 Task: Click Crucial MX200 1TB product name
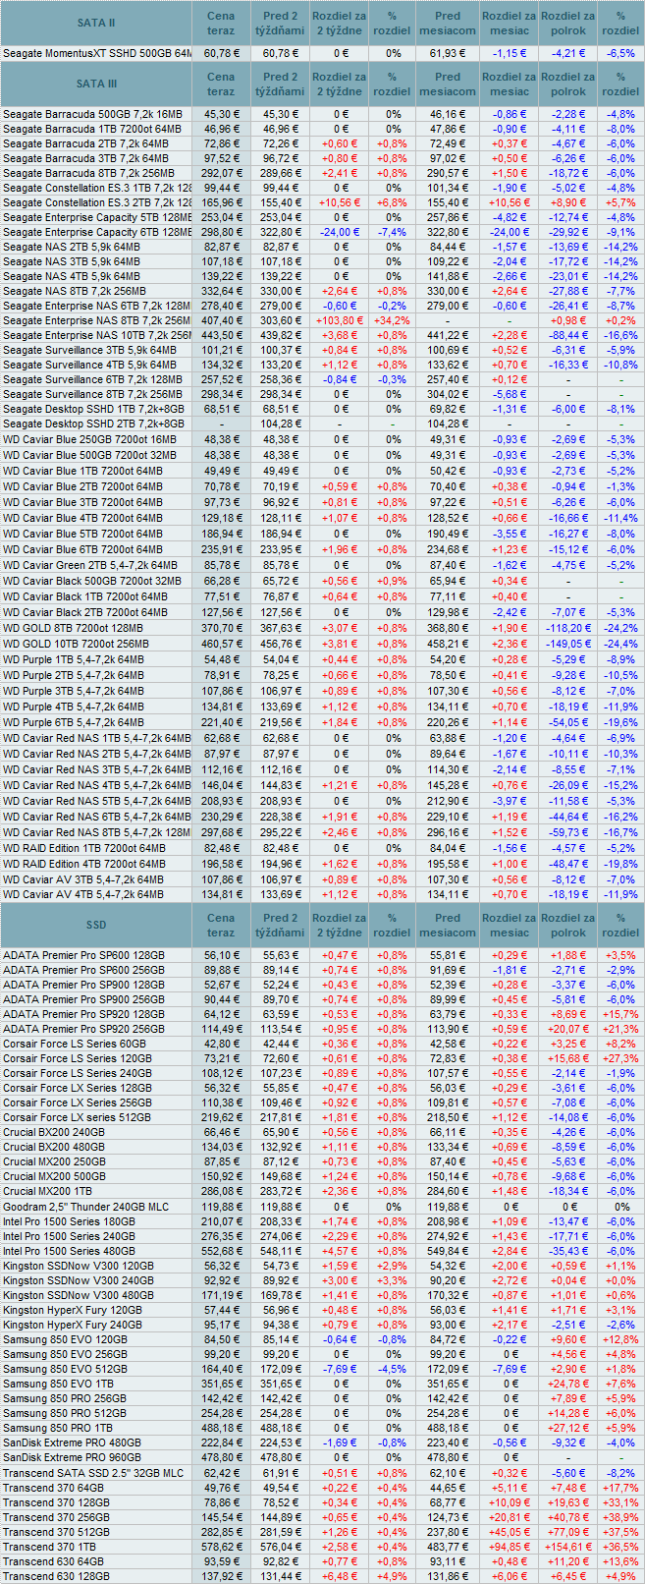click(50, 1191)
